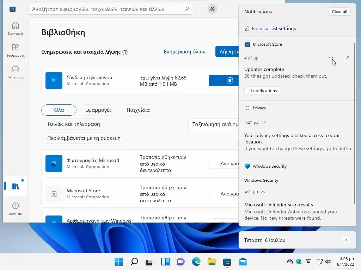Expand the +1 notifications group
This screenshot has width=361, height=270.
(262, 91)
